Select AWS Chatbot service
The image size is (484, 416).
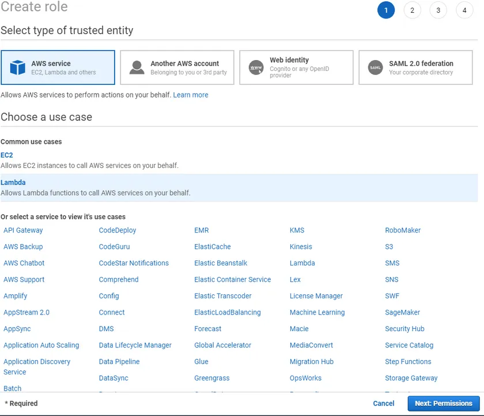click(24, 263)
